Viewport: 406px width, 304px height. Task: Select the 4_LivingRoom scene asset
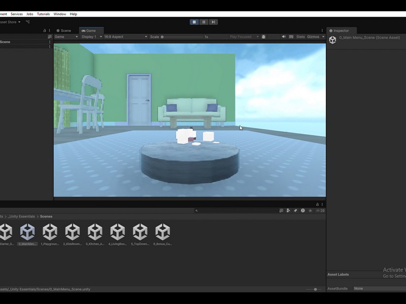[x=117, y=233]
